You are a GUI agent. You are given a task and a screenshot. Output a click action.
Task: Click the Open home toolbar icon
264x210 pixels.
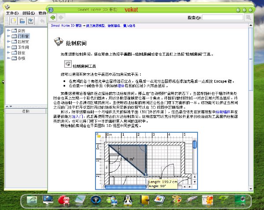point(22,21)
